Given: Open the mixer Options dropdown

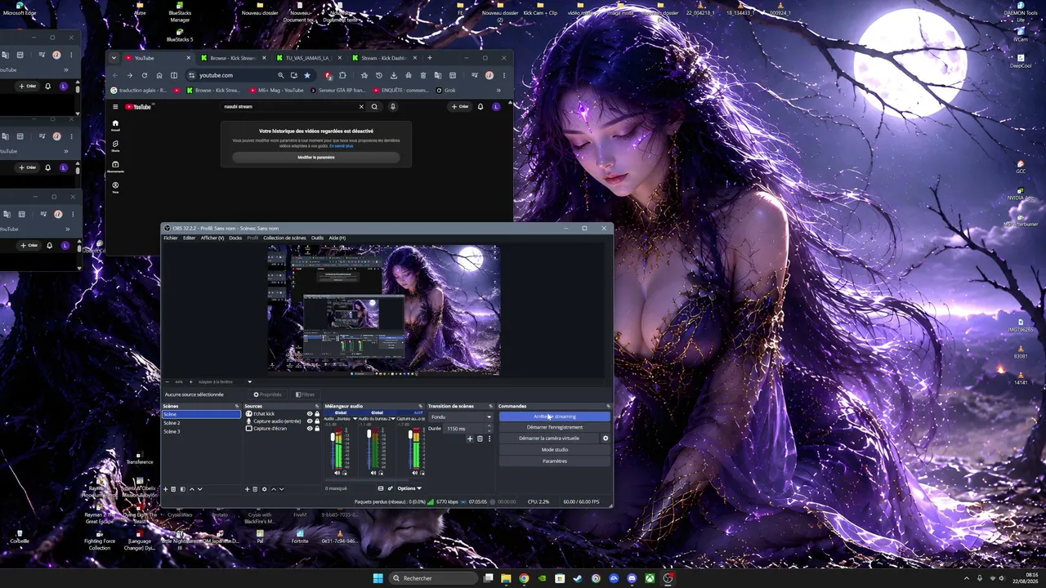Looking at the screenshot, I should (409, 488).
